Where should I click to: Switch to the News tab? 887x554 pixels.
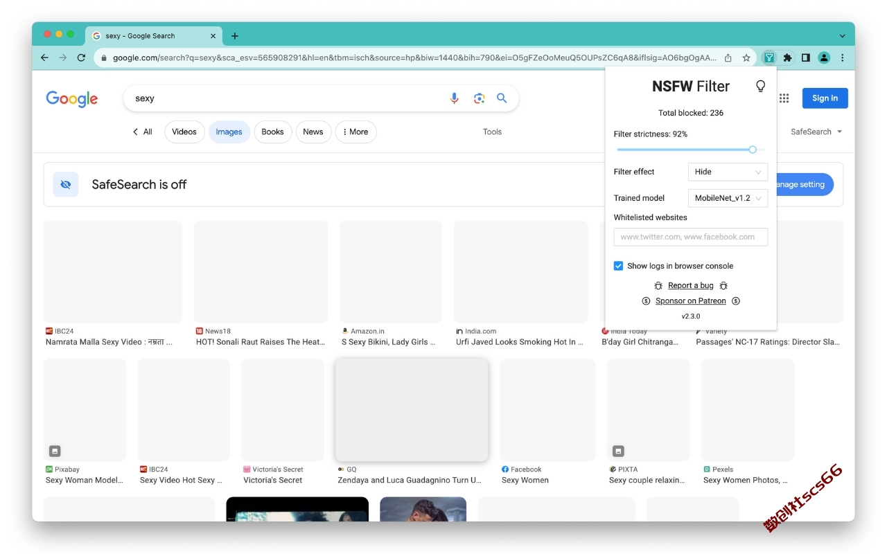[x=313, y=132]
